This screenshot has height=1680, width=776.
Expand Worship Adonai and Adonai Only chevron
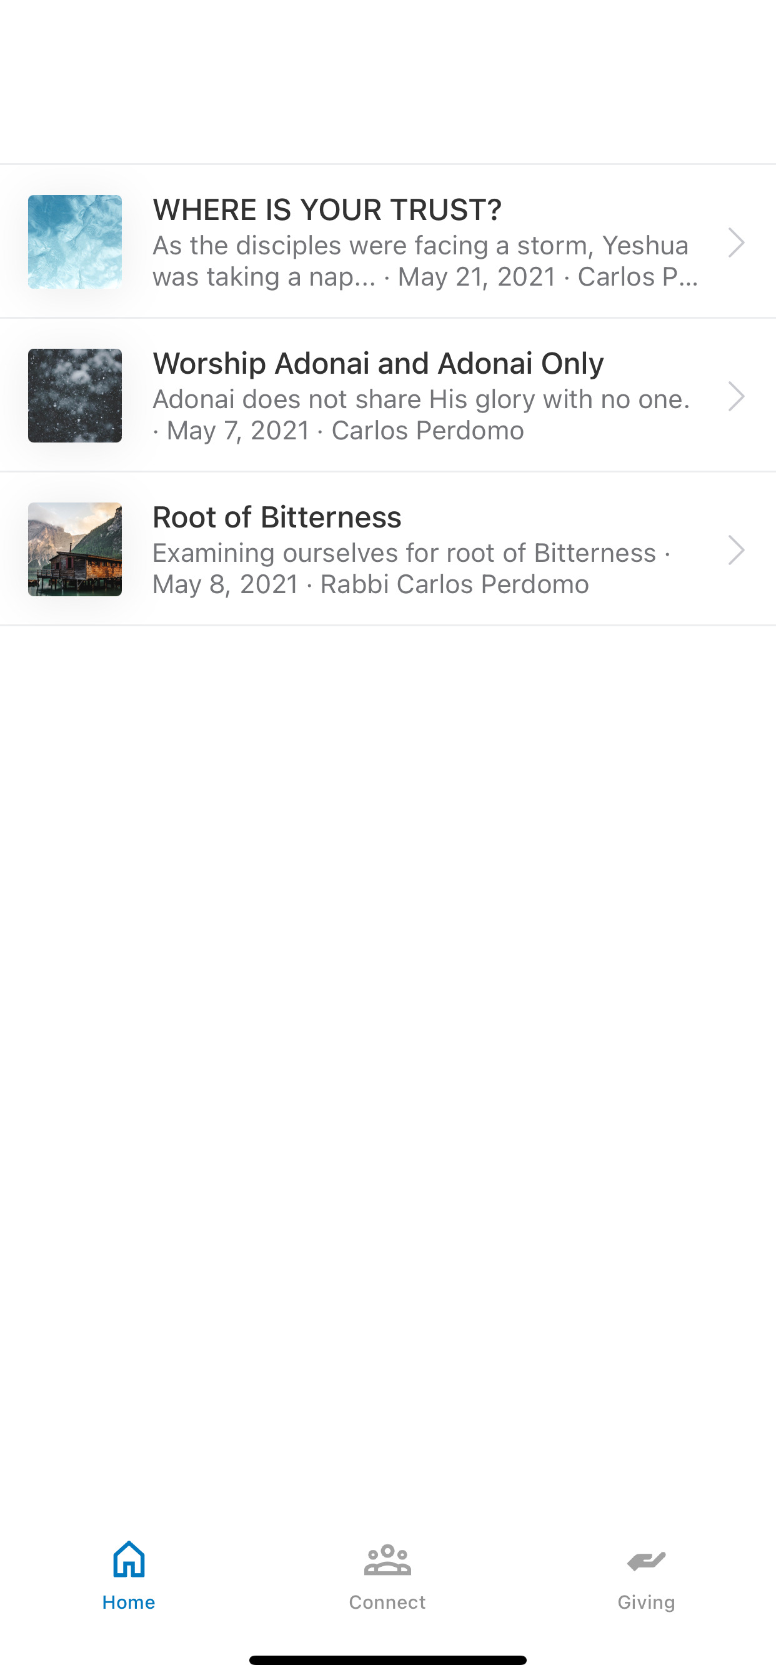736,396
